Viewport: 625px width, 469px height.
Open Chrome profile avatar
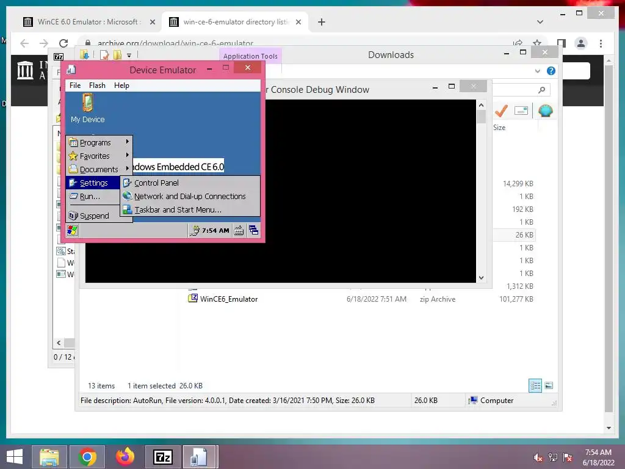pyautogui.click(x=581, y=43)
